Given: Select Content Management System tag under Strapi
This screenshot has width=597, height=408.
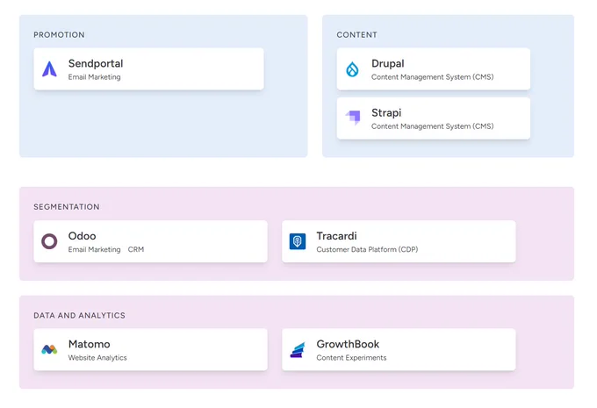Looking at the screenshot, I should pos(432,126).
